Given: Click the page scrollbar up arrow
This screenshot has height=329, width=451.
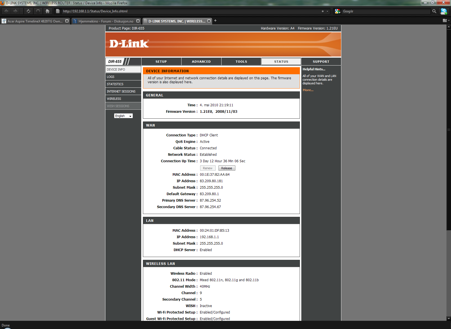Looking at the screenshot, I should pyautogui.click(x=449, y=27).
